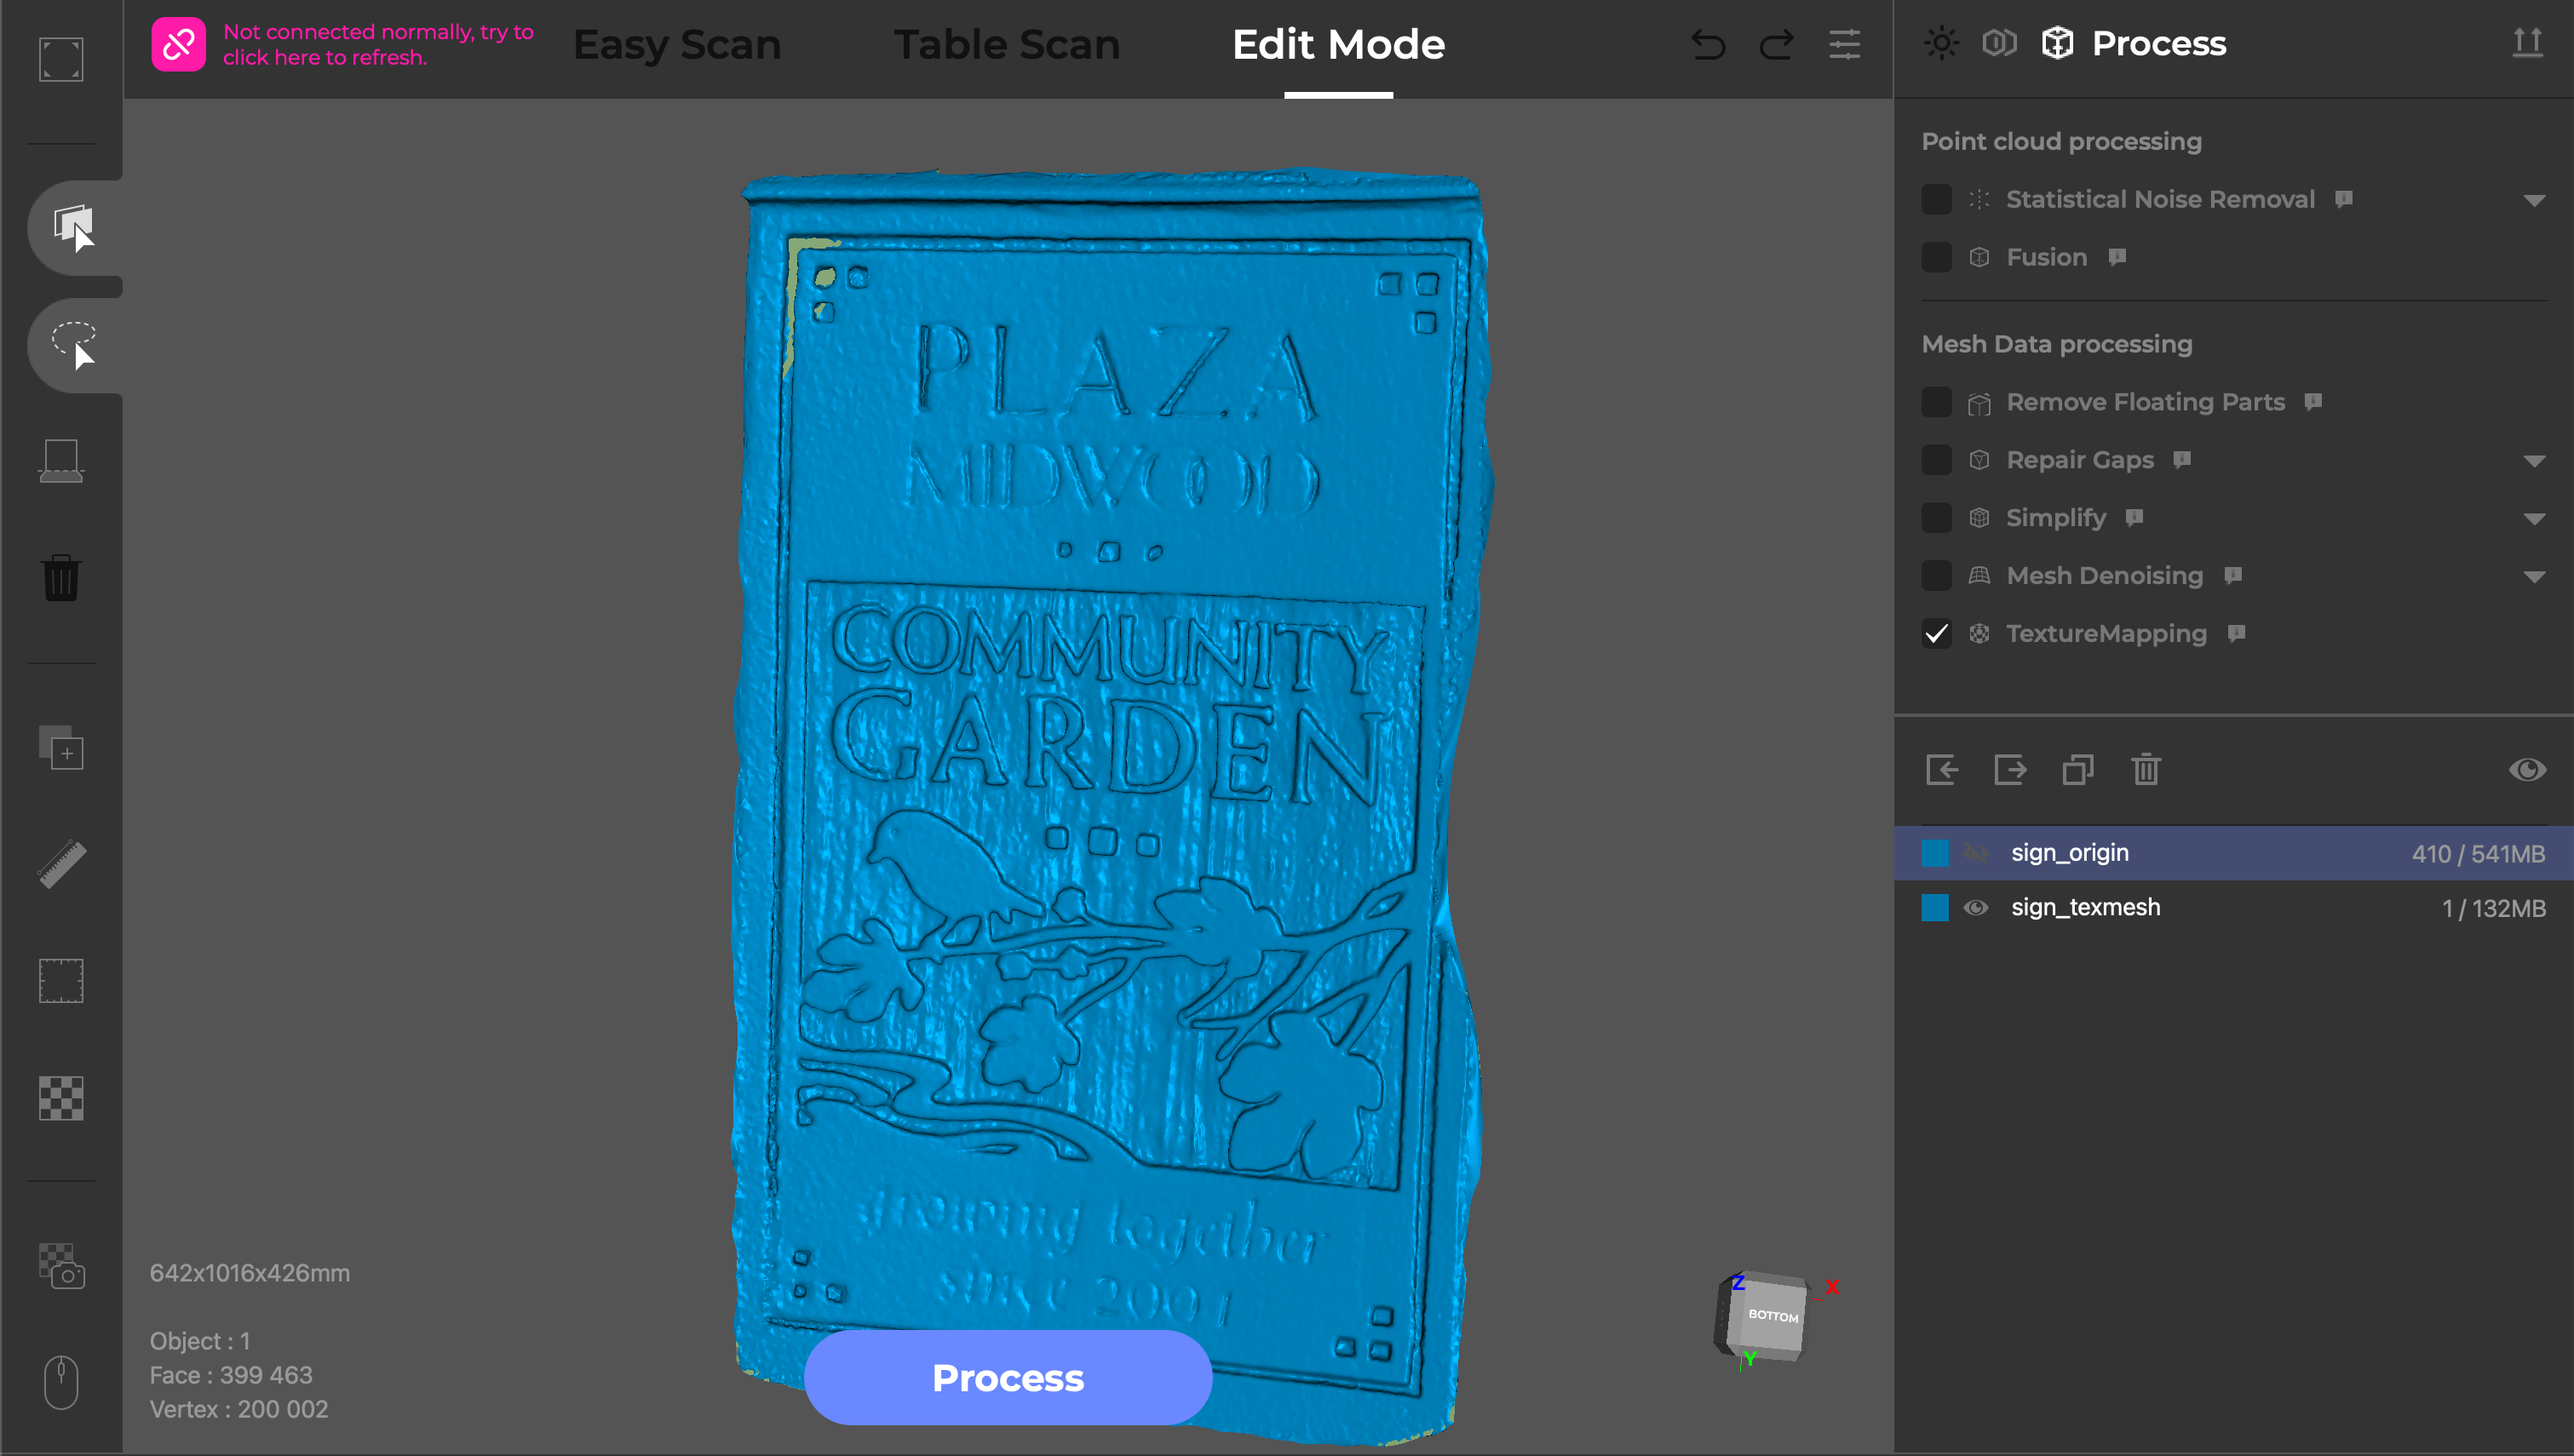Open the ruler measurement tool
2574x1456 pixels.
point(61,864)
